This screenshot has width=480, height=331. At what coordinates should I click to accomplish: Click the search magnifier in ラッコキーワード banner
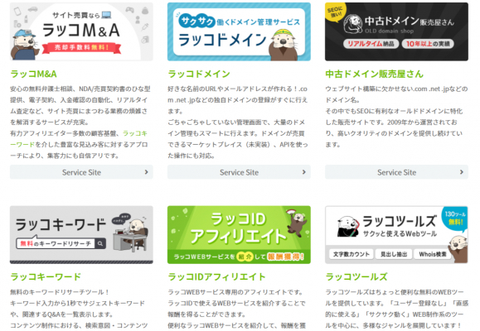100,243
